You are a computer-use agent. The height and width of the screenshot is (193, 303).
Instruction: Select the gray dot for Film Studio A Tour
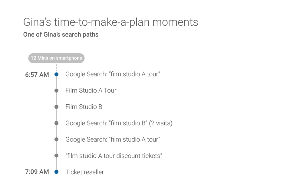(x=56, y=91)
